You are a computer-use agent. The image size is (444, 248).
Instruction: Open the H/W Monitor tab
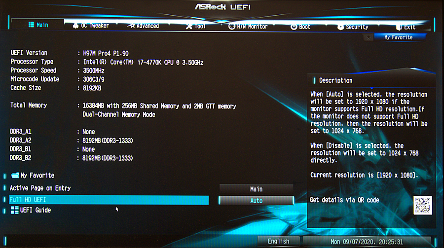pos(248,27)
